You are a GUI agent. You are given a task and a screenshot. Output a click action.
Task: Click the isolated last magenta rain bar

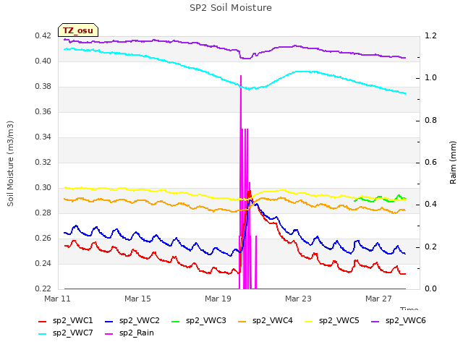(255, 262)
